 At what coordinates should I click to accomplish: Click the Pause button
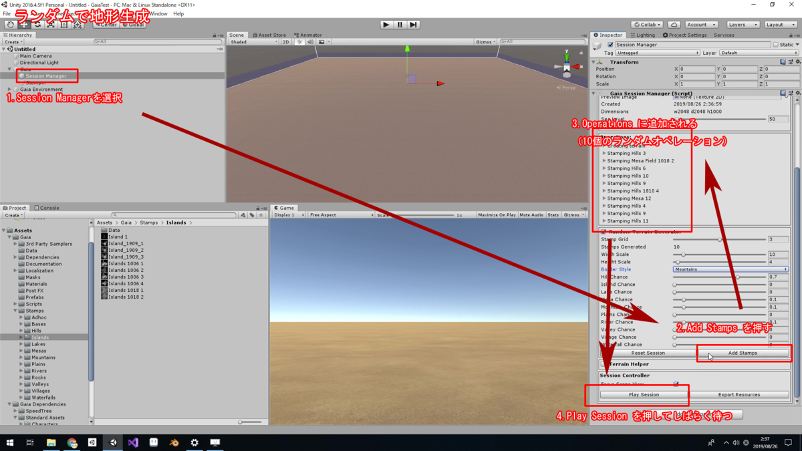[x=400, y=25]
